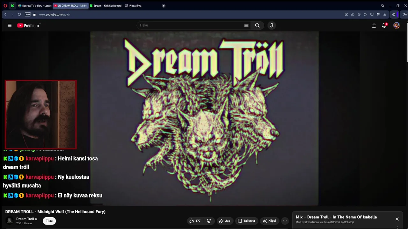This screenshot has height=229, width=408.
Task: Create a clip with Klippi button
Action: [269, 221]
